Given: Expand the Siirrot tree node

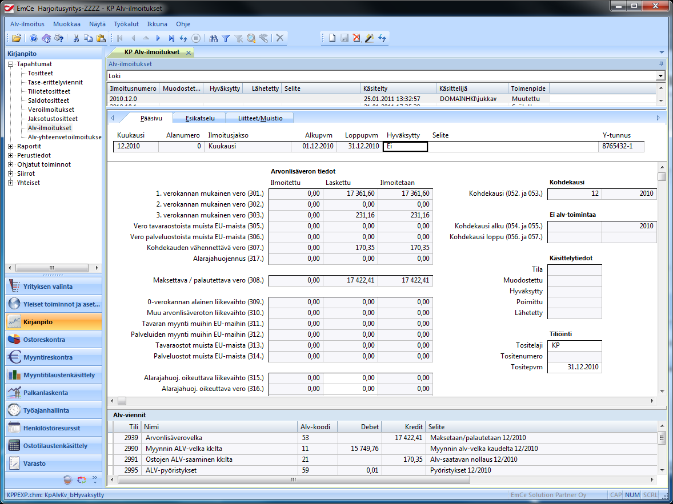Looking at the screenshot, I should point(11,174).
